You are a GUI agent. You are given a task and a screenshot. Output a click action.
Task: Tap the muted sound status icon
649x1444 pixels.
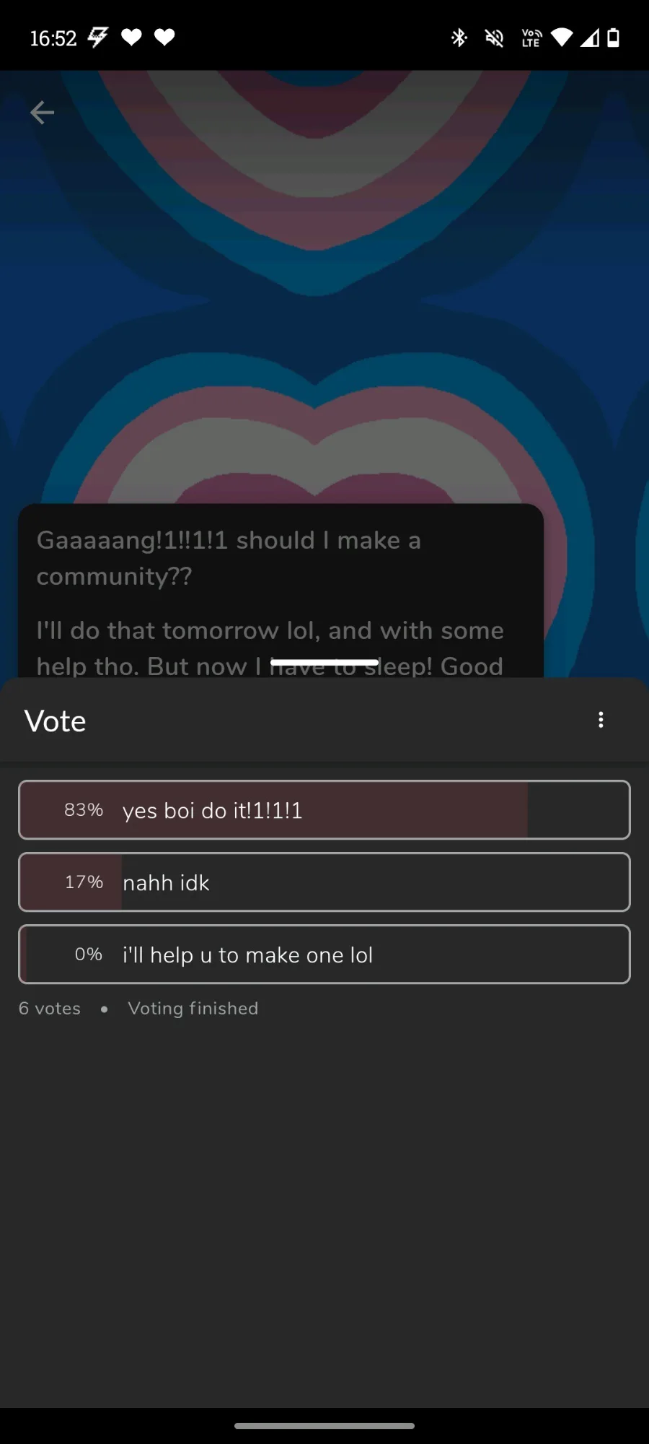pos(494,38)
